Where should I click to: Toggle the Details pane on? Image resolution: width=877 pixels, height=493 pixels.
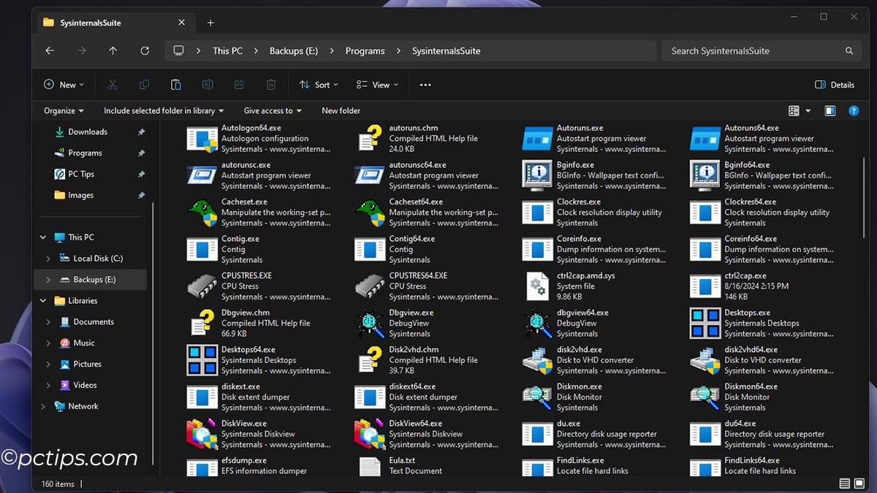[x=835, y=84]
